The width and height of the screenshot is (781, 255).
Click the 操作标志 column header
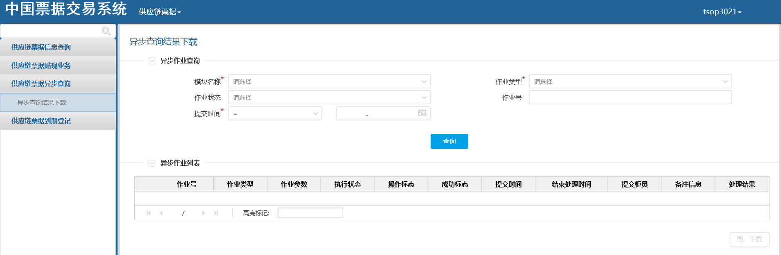tap(401, 184)
